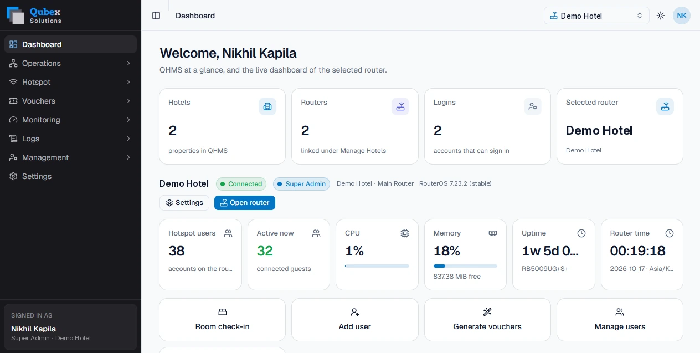Click the Memory usage progress bar

(465, 266)
